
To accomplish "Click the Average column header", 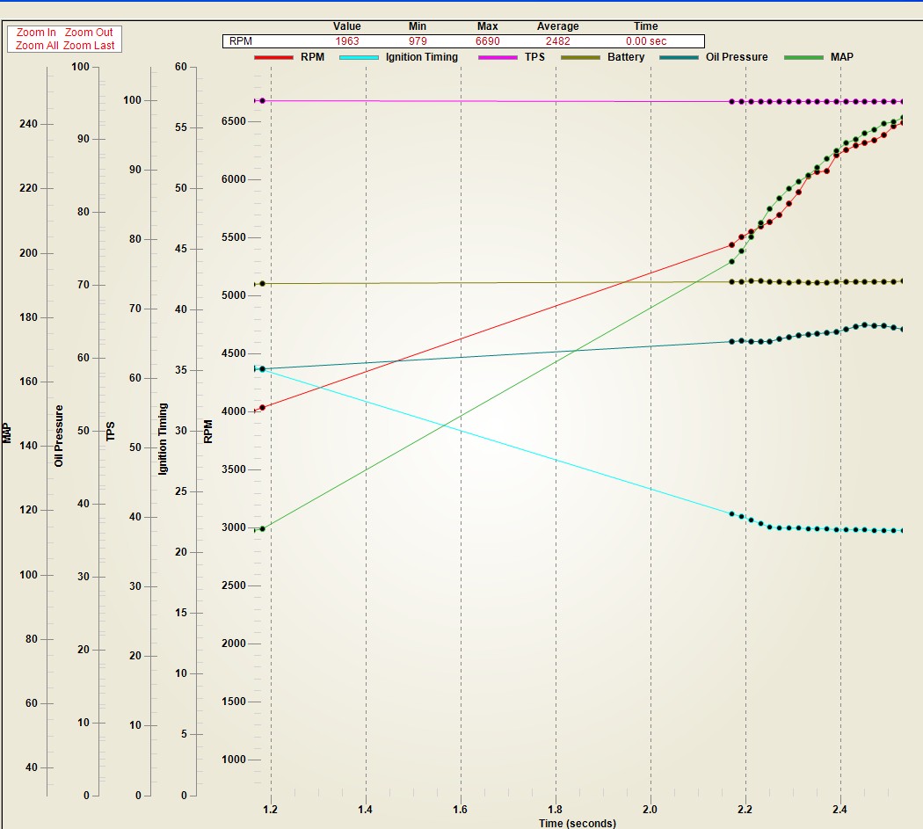I will [x=557, y=26].
